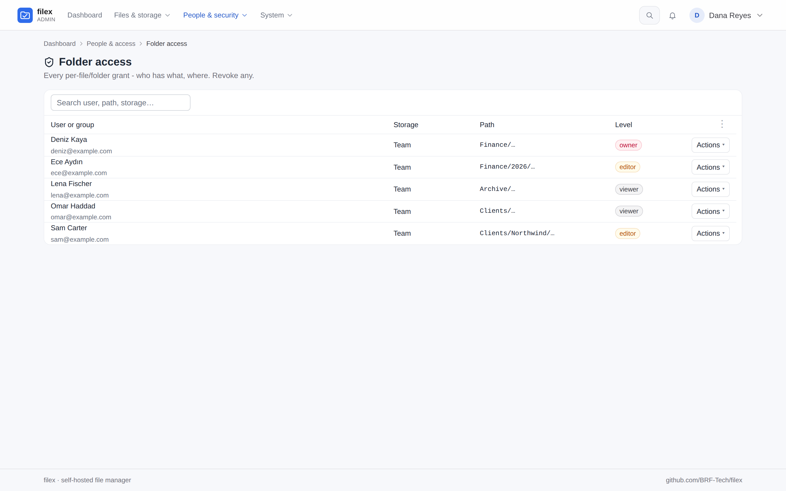Open the Dana Reyes account dropdown chevron
The image size is (786, 491).
coord(760,15)
